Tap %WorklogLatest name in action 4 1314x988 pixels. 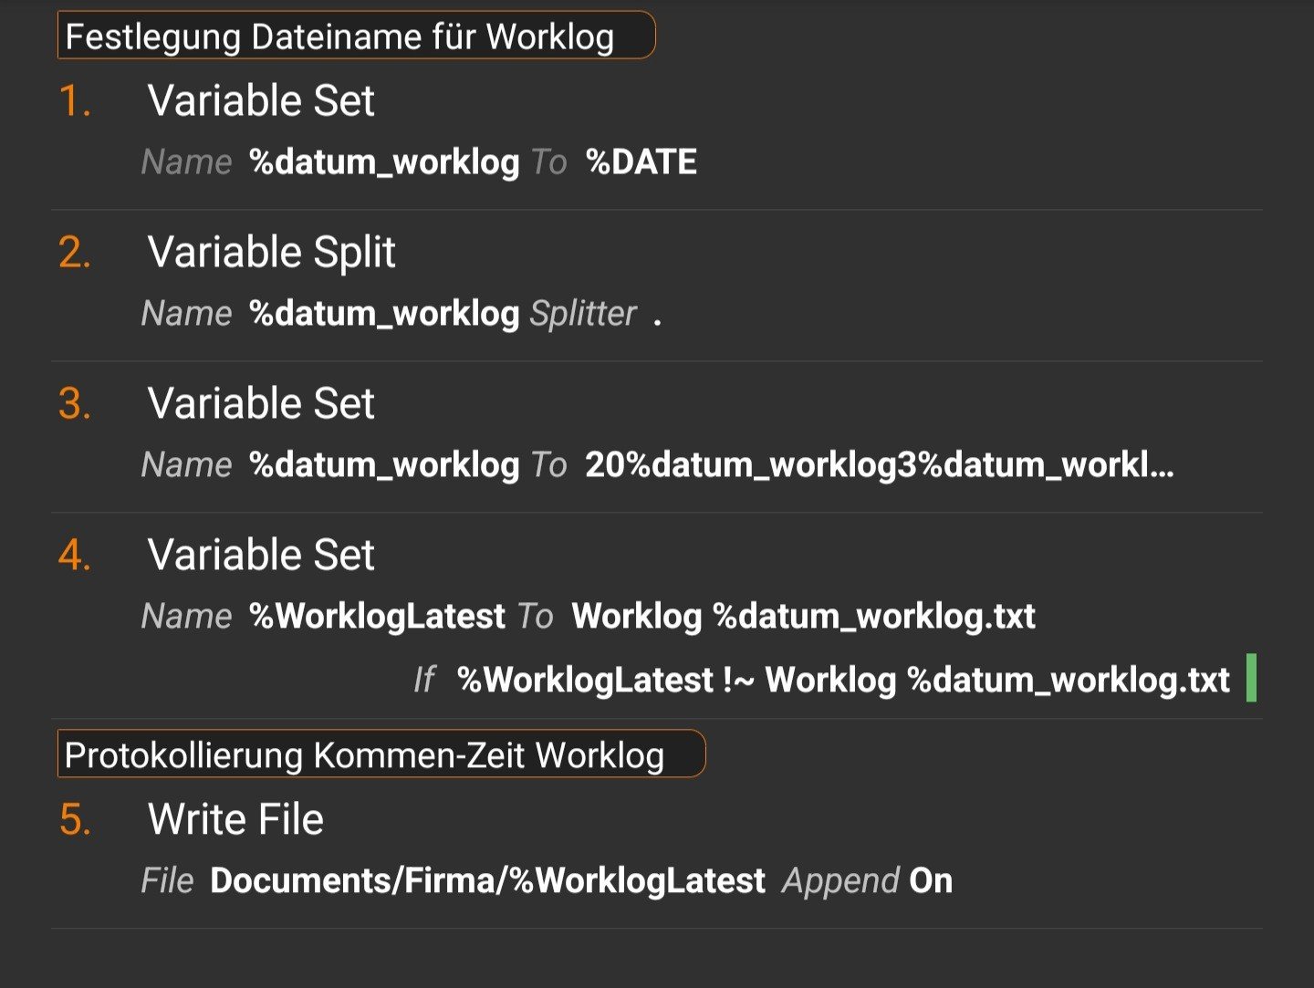point(377,617)
